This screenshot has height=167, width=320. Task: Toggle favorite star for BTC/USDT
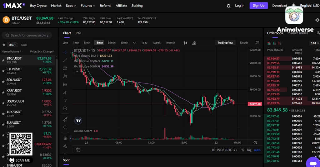pos(3,60)
